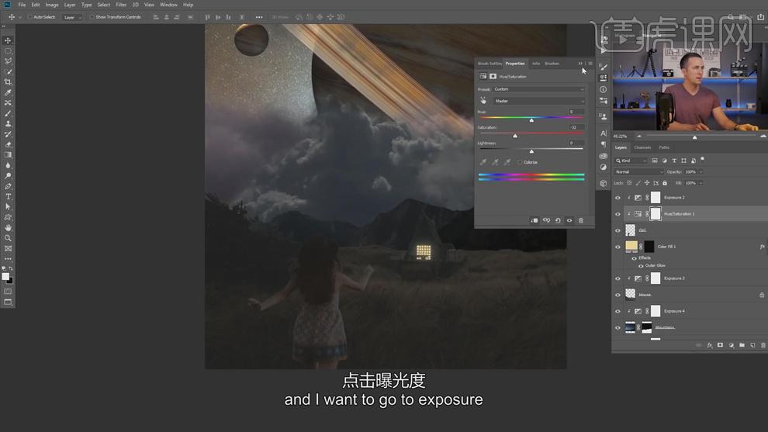
Task: Toggle Show Transform Controls checkbox
Action: (92, 17)
